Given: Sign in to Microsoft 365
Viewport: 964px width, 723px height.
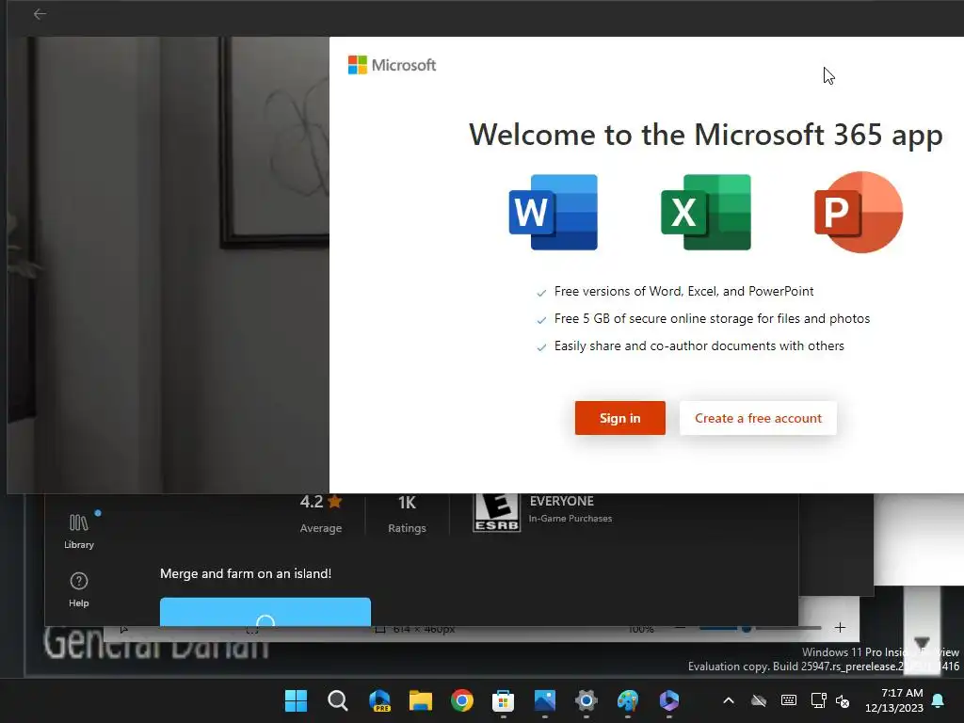Looking at the screenshot, I should point(619,418).
